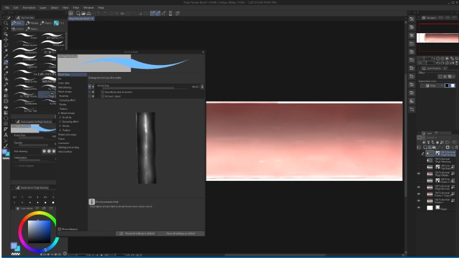The image size is (459, 258).
Task: Switch to the Pen sub tool group
Action: point(17,23)
